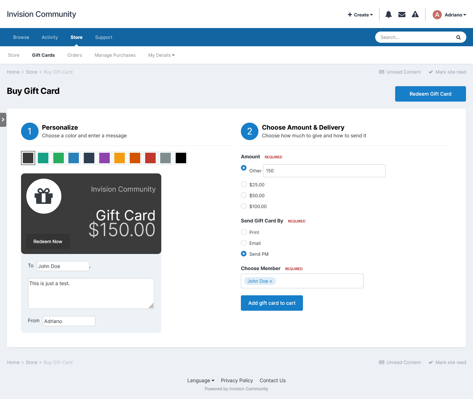Screen dimensions: 473x399
Task: Click the Other amount input field
Action: tap(324, 171)
